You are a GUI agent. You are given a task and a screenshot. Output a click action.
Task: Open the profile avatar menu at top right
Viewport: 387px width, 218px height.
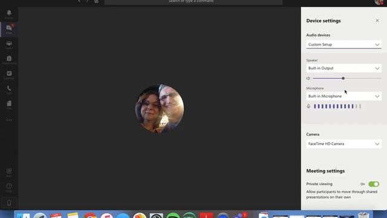[x=379, y=2]
